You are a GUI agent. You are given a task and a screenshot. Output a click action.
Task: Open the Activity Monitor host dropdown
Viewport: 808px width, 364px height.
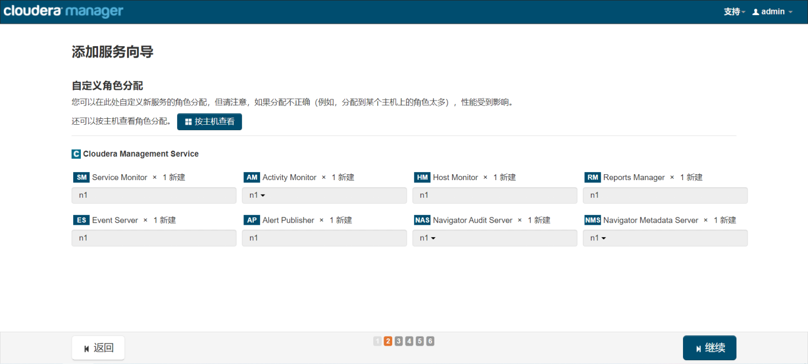[x=324, y=195]
